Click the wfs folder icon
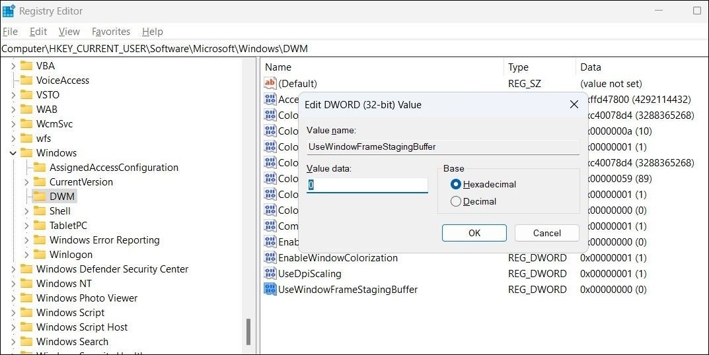 26,138
